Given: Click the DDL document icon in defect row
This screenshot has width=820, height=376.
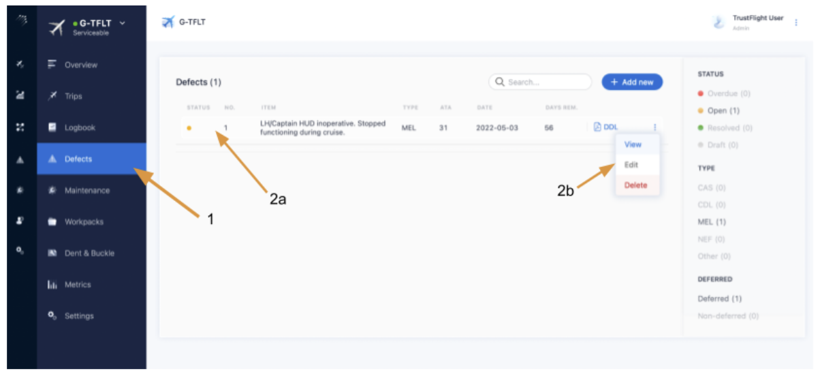Looking at the screenshot, I should click(x=597, y=127).
